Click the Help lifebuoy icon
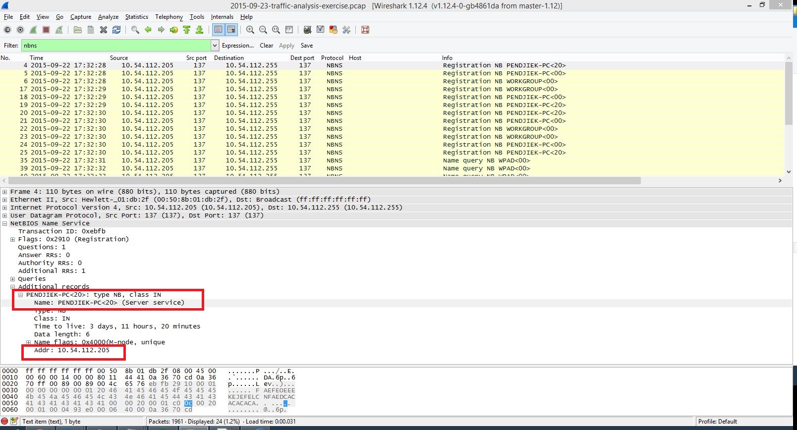The image size is (797, 430). point(365,30)
